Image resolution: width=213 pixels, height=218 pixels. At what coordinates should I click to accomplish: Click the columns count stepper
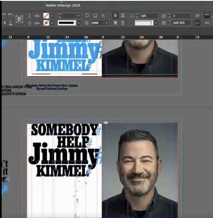pyautogui.click(x=169, y=16)
